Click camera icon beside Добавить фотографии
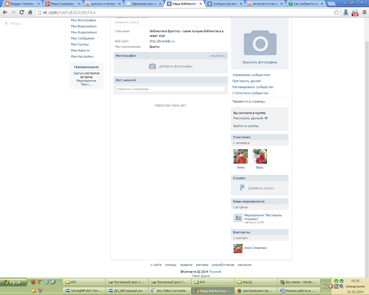Screen dimensions: 369x295 pos(153,66)
